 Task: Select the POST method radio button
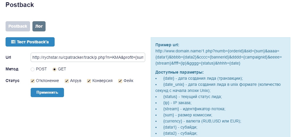(x=33, y=69)
